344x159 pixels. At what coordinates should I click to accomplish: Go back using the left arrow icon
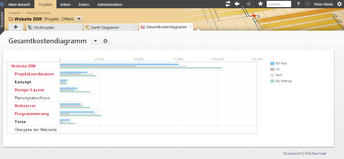point(237,4)
